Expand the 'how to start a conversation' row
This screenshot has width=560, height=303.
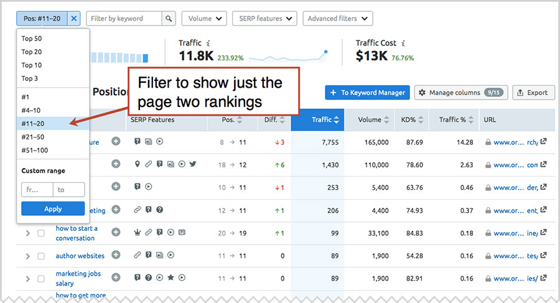pyautogui.click(x=28, y=233)
